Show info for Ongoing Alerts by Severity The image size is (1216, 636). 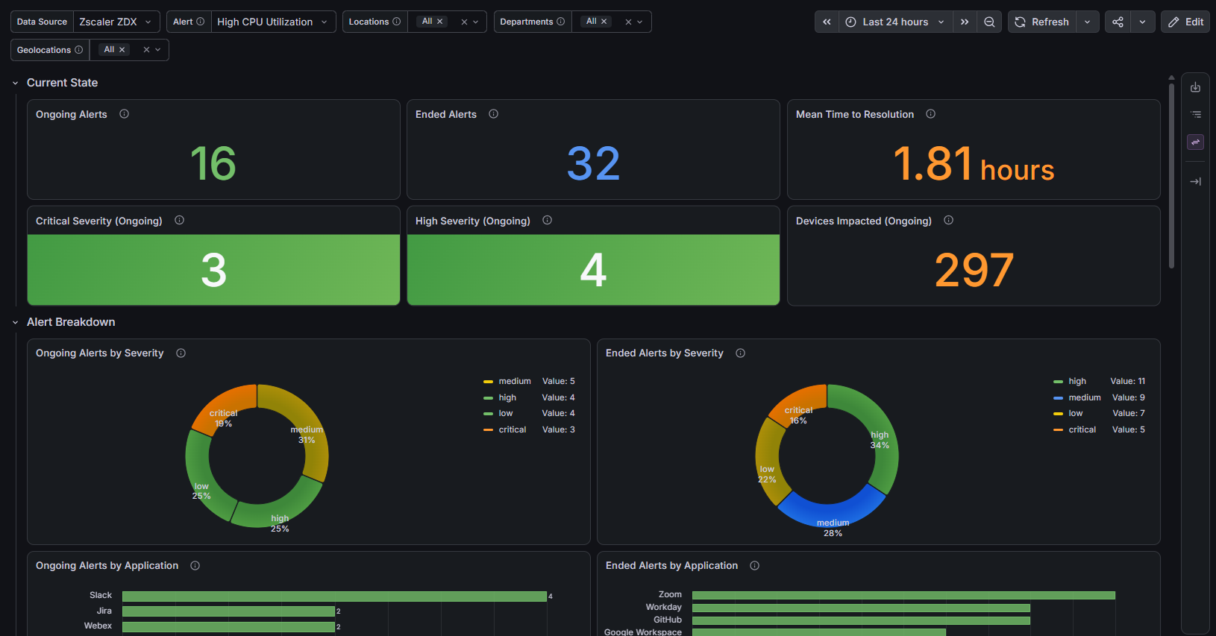(x=181, y=353)
